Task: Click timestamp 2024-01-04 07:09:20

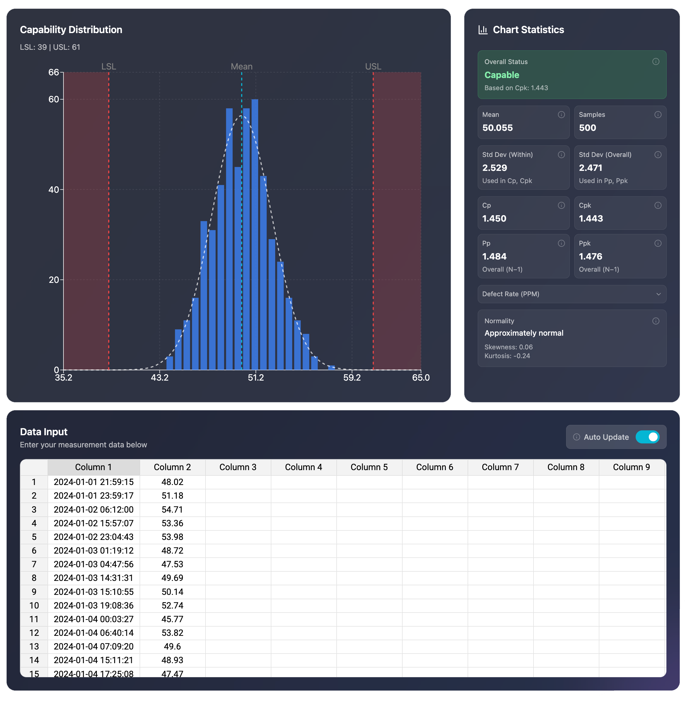Action: click(x=94, y=646)
